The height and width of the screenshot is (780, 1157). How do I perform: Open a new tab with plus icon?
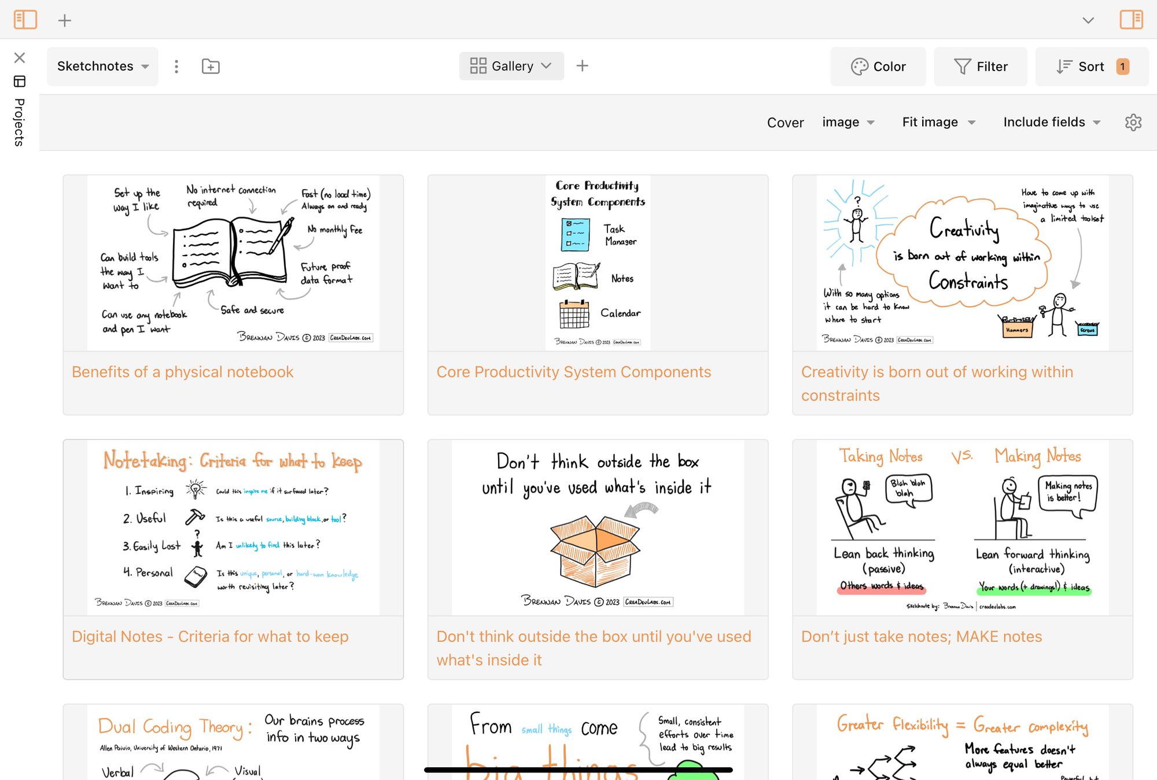coord(65,20)
